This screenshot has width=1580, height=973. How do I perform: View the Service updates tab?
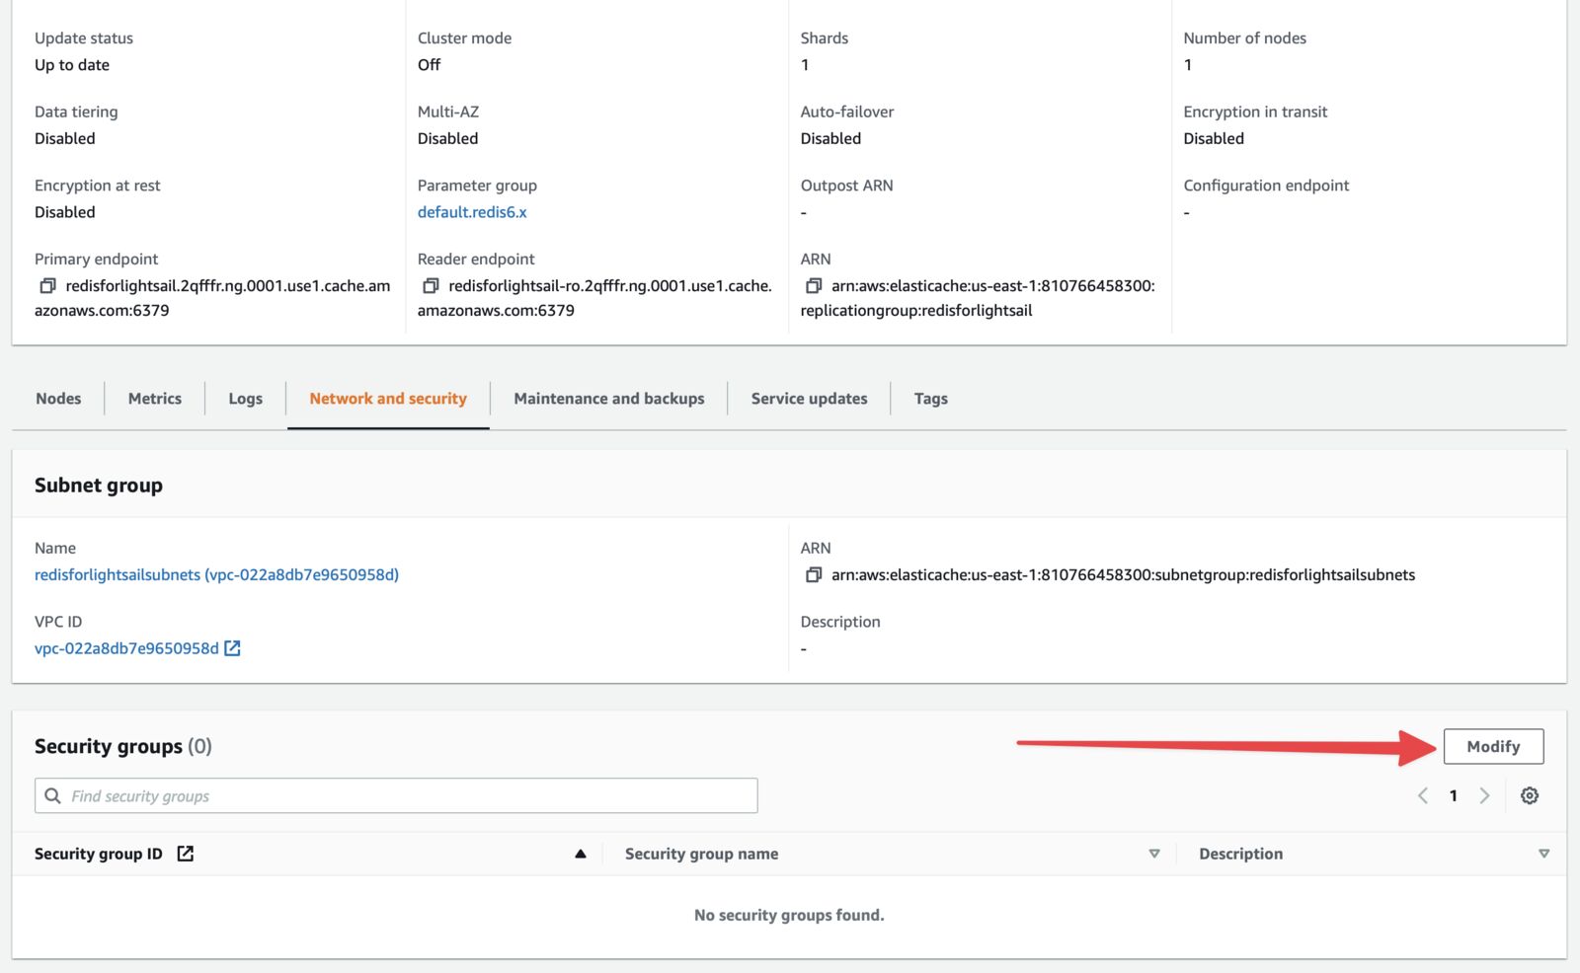[x=810, y=399]
